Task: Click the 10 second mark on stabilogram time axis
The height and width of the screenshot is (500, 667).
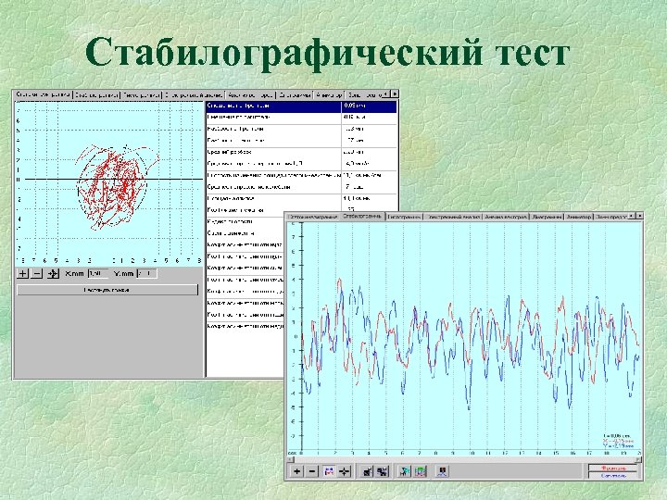Action: coord(472,453)
